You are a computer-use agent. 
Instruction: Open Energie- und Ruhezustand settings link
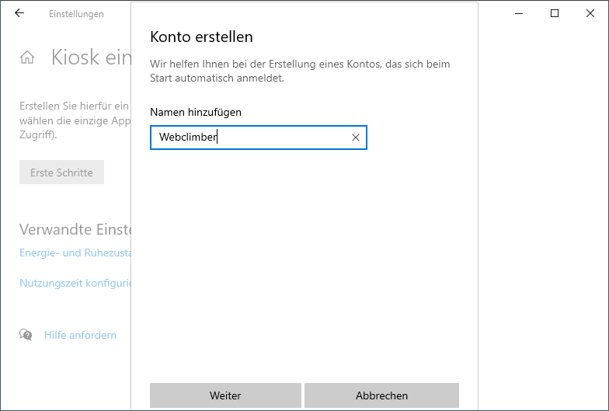pyautogui.click(x=75, y=253)
